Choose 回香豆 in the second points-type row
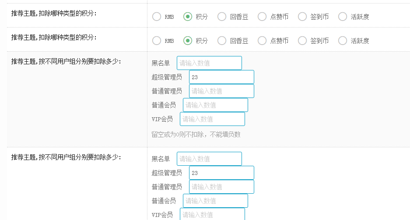The image size is (410, 220). point(222,41)
